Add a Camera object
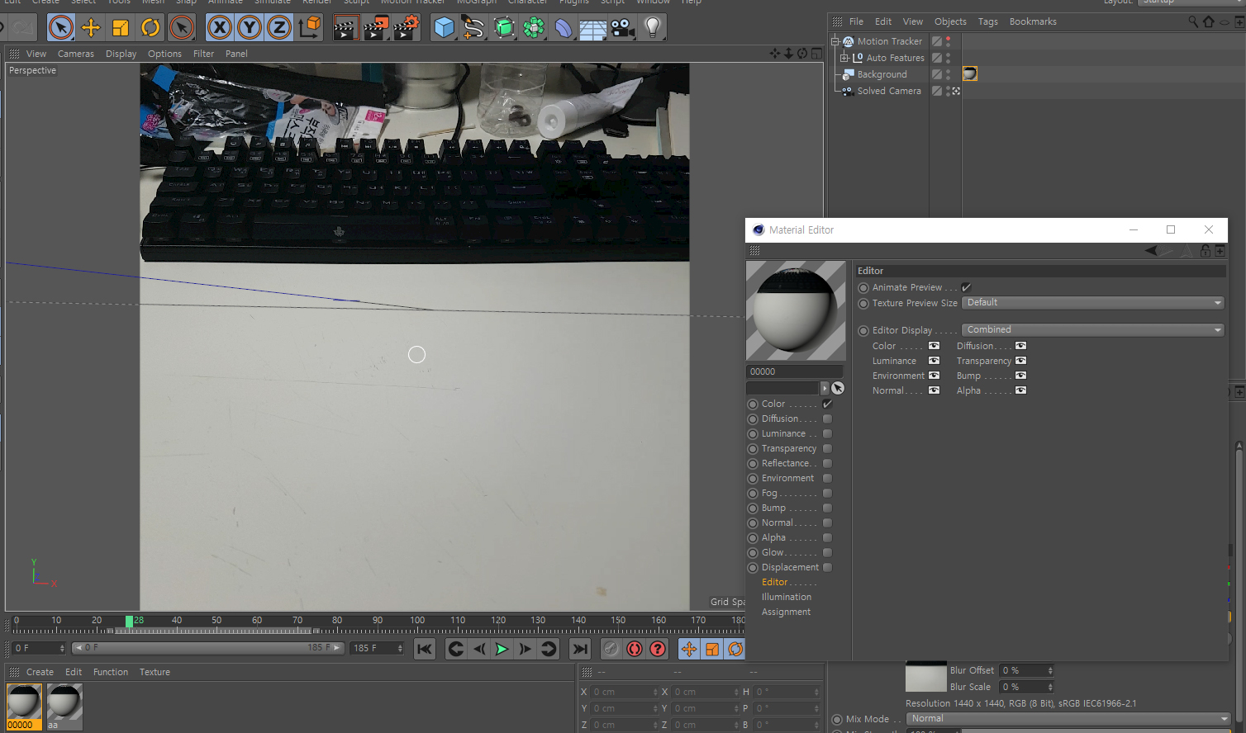The height and width of the screenshot is (733, 1246). coord(623,27)
